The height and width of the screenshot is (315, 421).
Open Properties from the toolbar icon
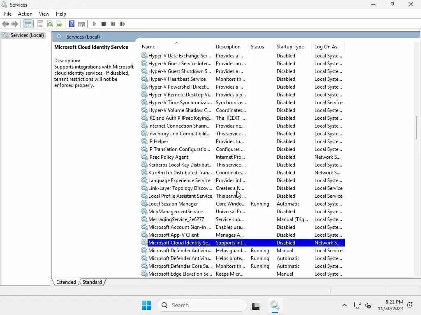click(x=40, y=24)
